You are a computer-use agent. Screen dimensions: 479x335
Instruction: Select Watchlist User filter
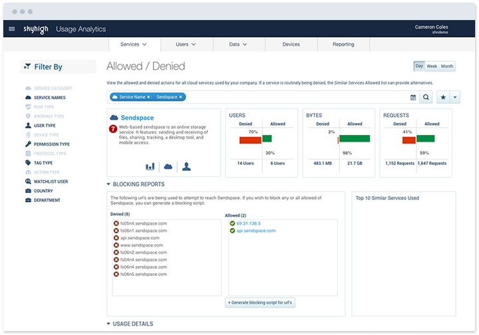(47, 181)
